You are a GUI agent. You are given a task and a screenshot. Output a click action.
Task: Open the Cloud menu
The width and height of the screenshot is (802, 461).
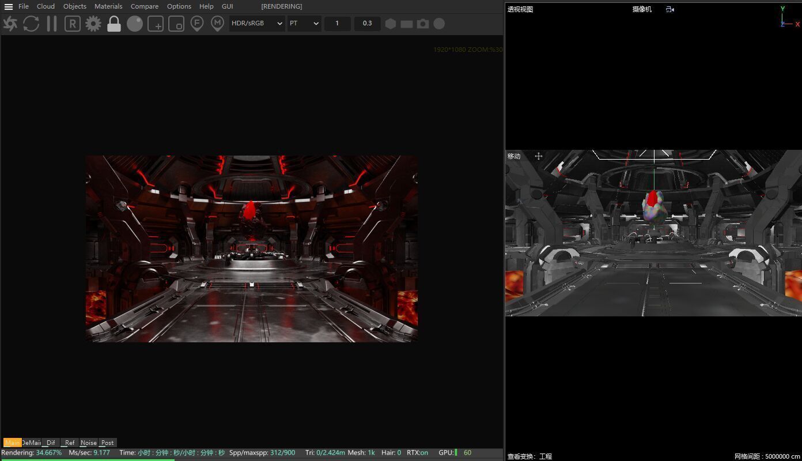tap(46, 6)
